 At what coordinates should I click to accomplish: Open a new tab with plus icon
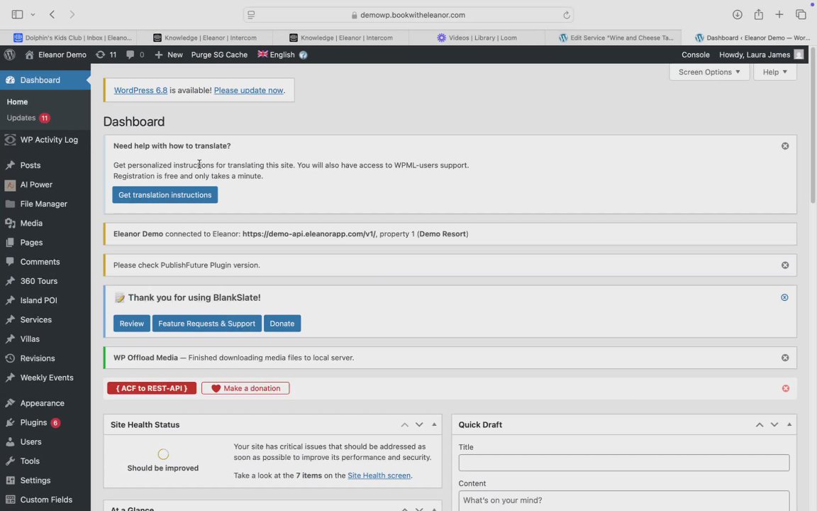(779, 15)
